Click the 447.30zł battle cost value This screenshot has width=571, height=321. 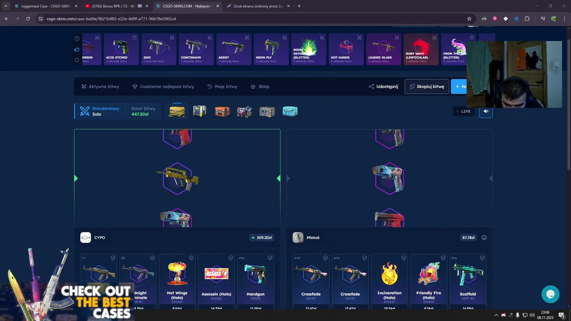coord(140,114)
